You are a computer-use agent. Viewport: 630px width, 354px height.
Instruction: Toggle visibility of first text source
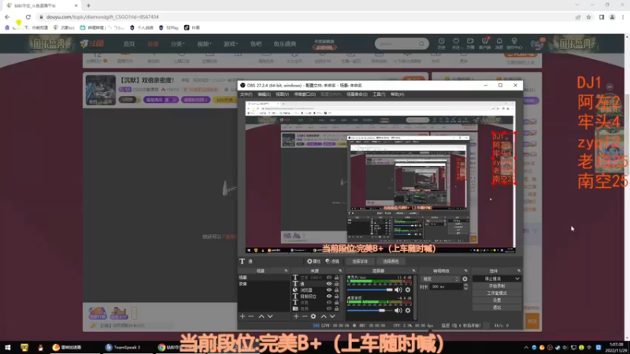coord(329,278)
